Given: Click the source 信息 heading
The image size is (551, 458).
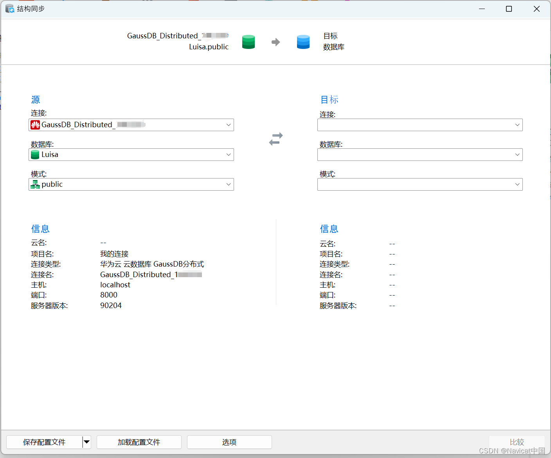Looking at the screenshot, I should pos(40,229).
